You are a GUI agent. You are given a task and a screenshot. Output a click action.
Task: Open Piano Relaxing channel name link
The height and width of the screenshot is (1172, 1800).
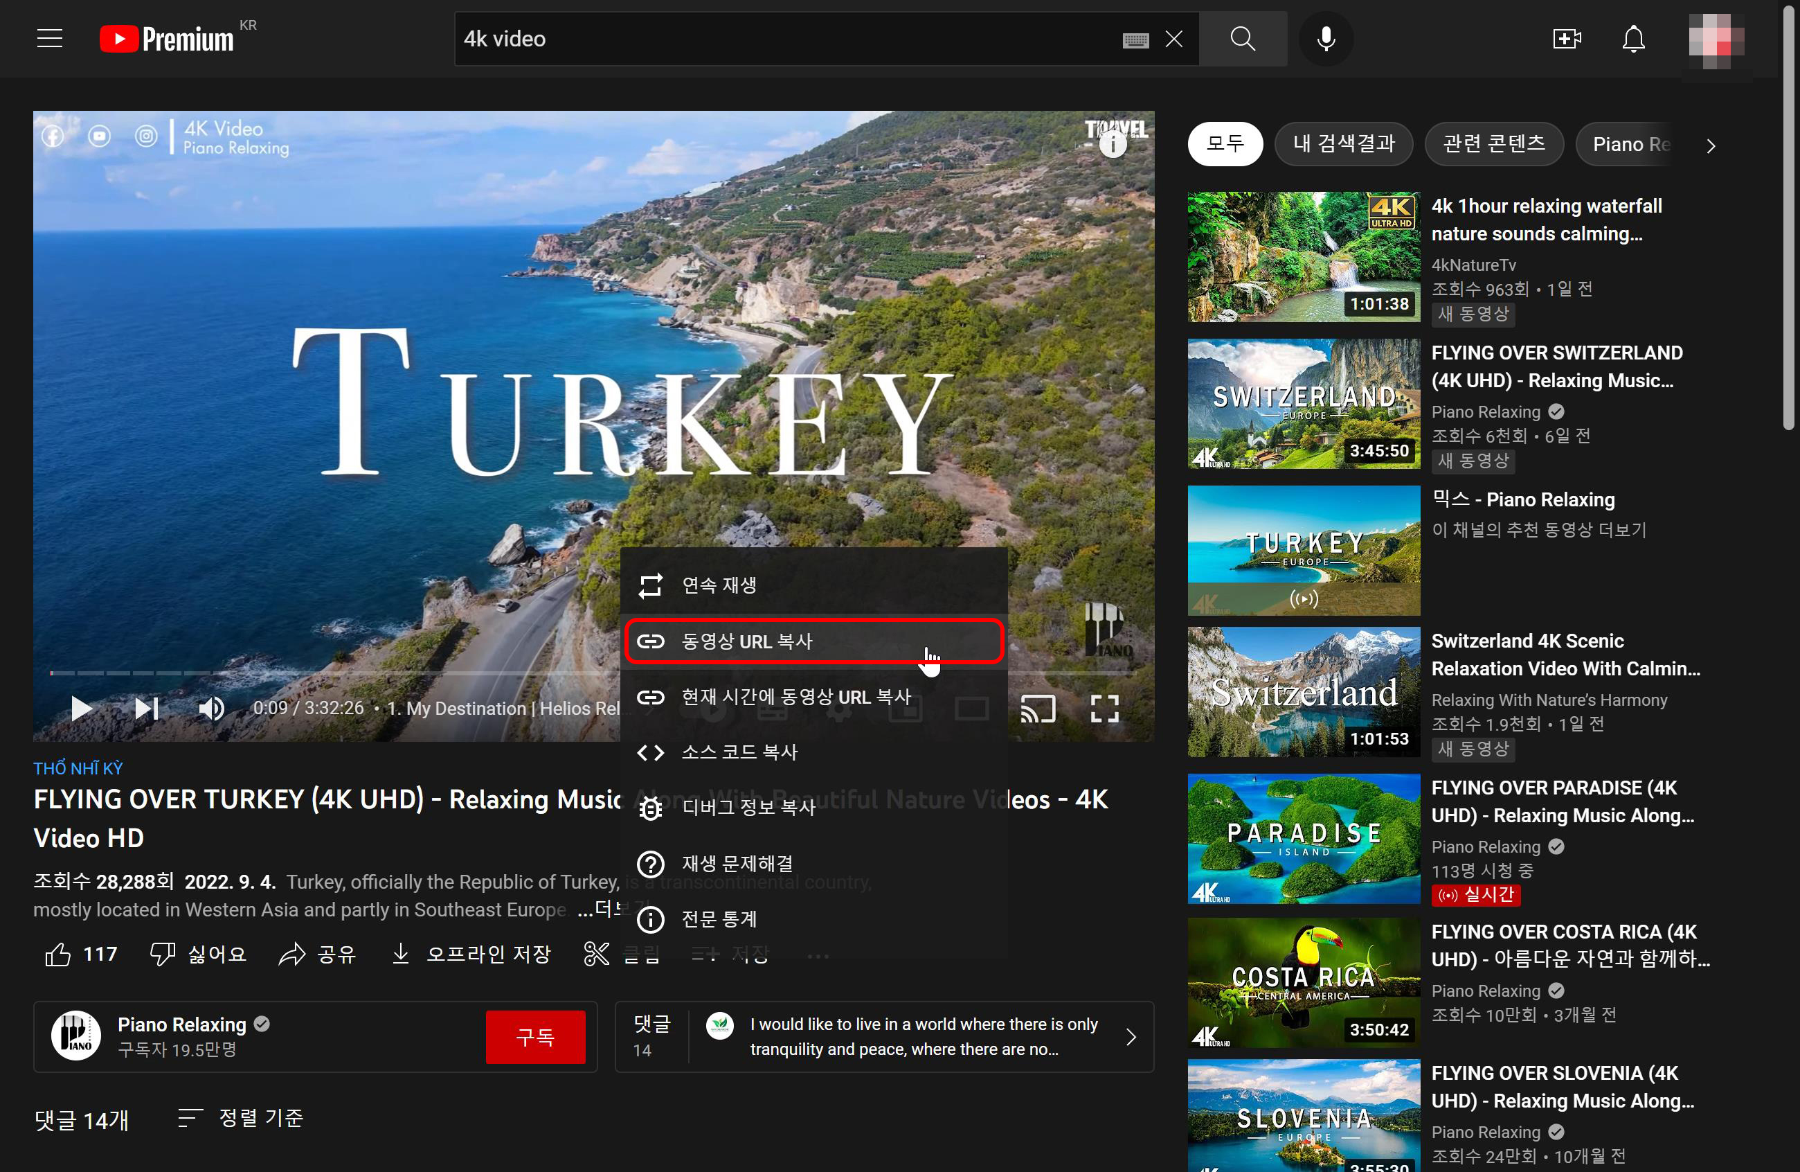point(181,1024)
